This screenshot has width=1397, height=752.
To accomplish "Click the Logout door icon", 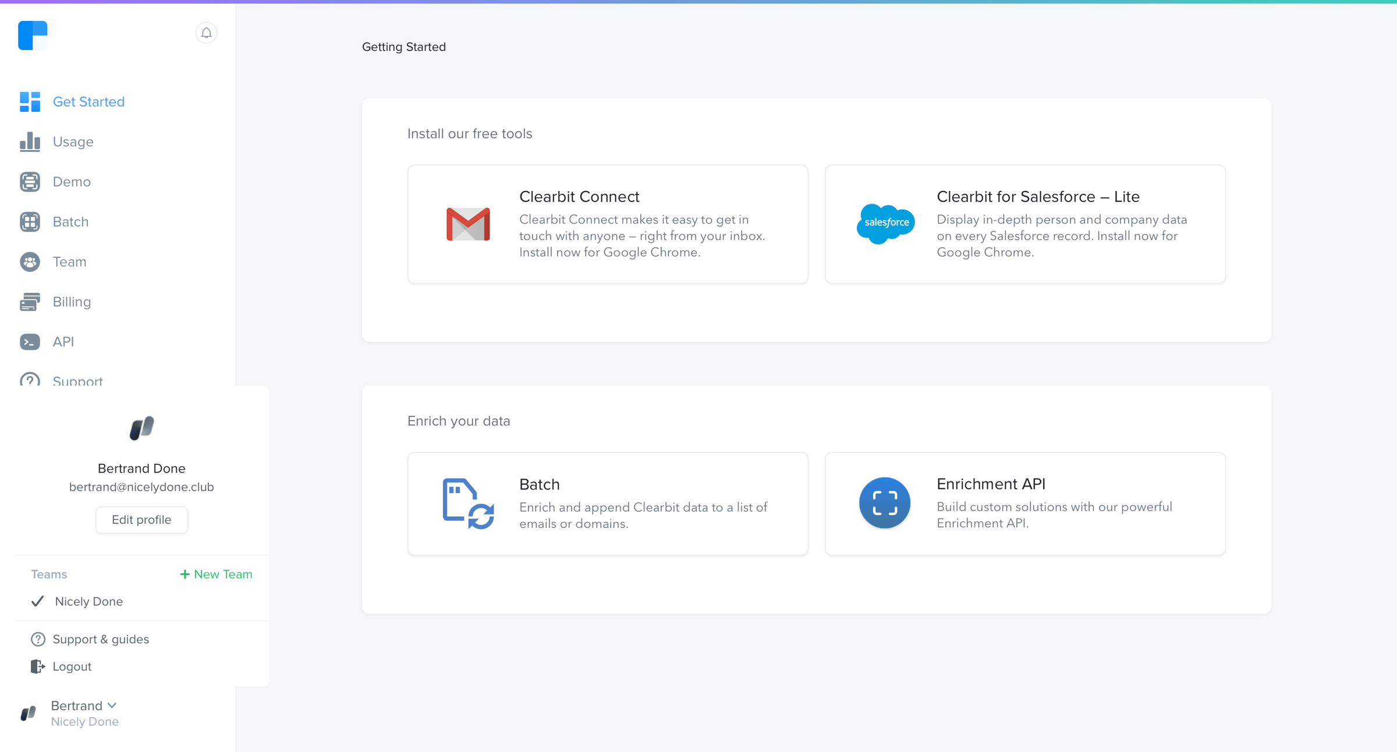I will (x=38, y=666).
